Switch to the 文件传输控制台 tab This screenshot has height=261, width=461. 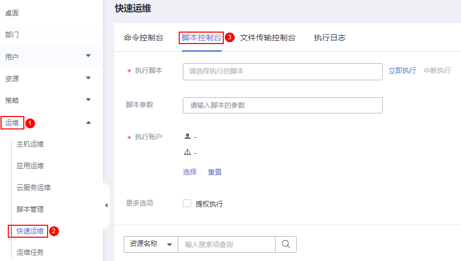coord(268,38)
